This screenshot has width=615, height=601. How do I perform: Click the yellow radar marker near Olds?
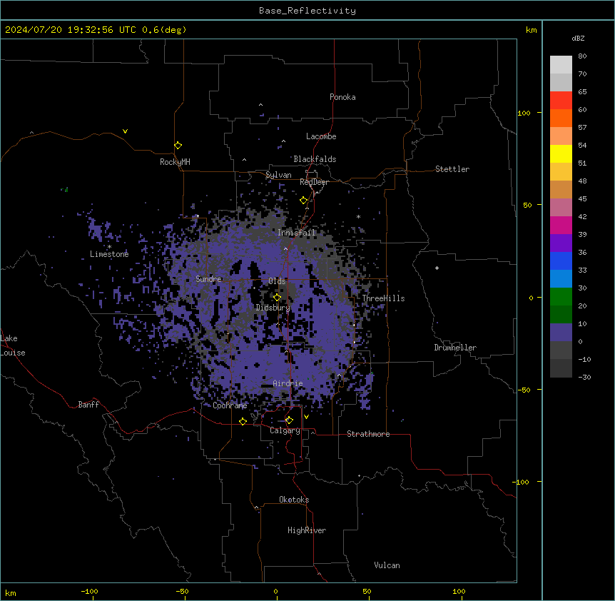tap(277, 298)
